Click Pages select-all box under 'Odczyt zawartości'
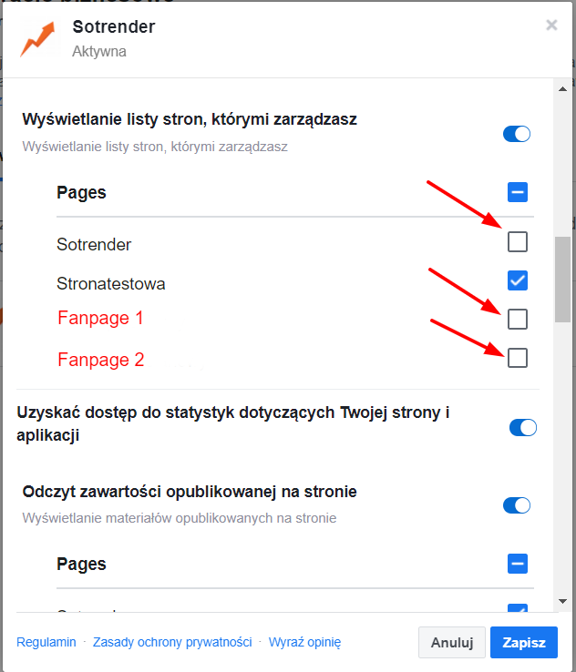Viewport: 576px width, 672px height. coord(518,564)
